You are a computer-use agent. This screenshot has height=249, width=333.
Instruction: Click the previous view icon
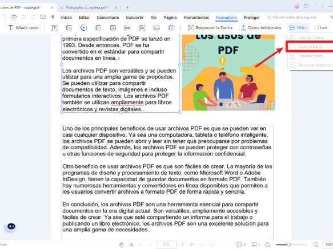point(202,245)
